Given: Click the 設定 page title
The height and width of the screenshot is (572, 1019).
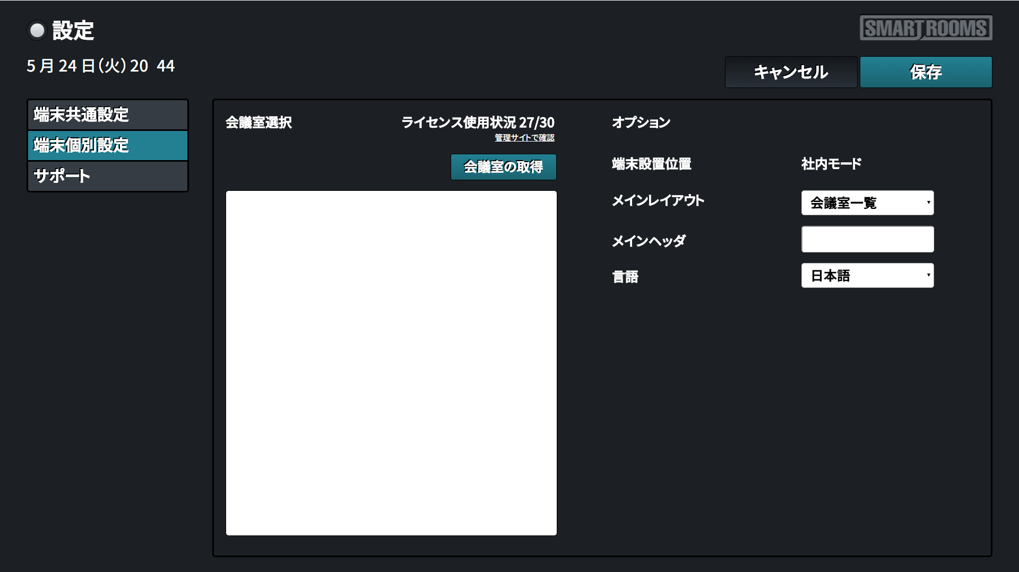Looking at the screenshot, I should (73, 31).
